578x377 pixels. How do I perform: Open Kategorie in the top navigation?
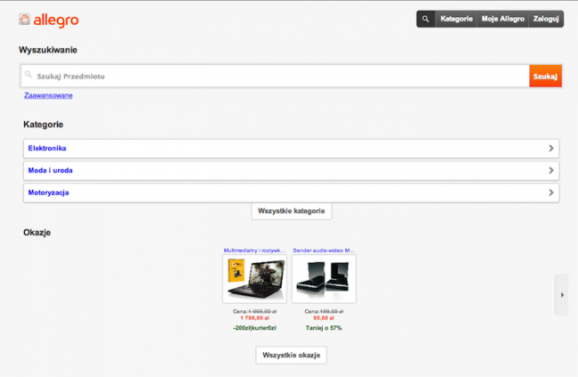click(456, 19)
